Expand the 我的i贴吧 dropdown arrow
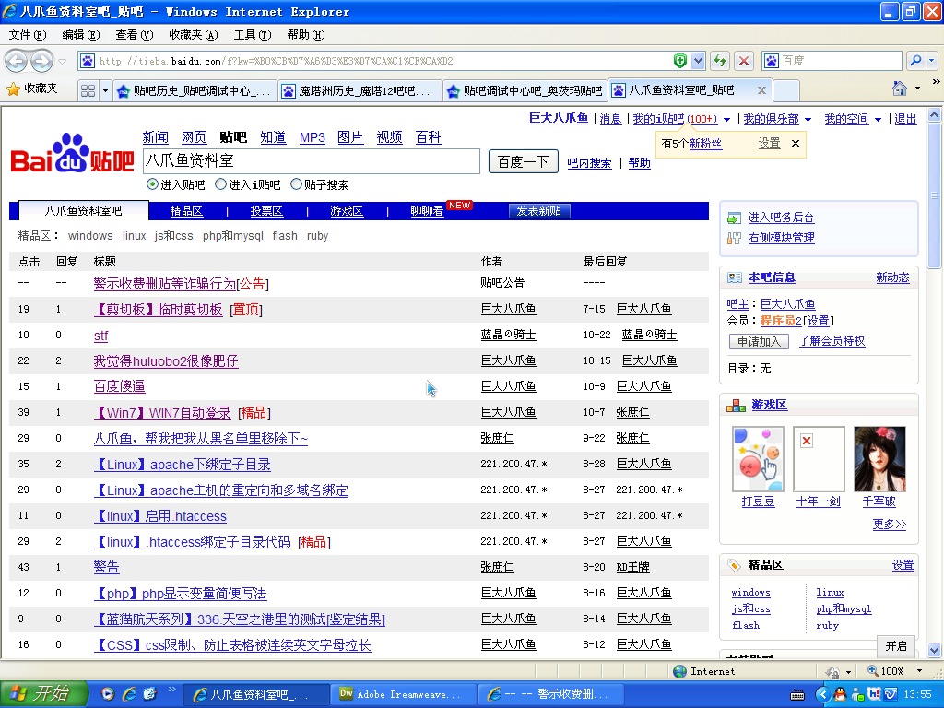This screenshot has height=708, width=944. 726,119
